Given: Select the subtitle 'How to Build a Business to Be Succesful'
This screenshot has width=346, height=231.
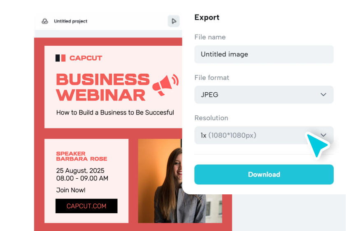Looking at the screenshot, I should click(115, 113).
